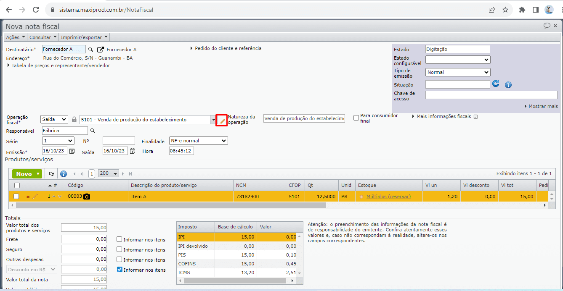Click the magnifier icon next to Destinatário
This screenshot has width=563, height=291.
90,50
